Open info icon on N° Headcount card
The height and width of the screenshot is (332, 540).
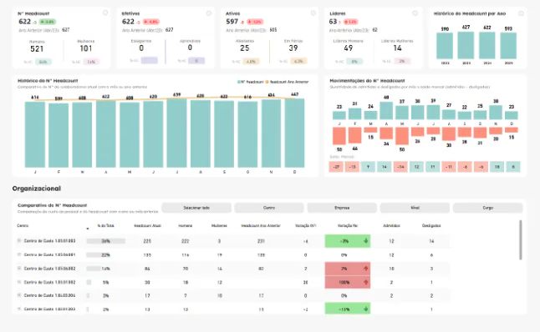[105, 13]
